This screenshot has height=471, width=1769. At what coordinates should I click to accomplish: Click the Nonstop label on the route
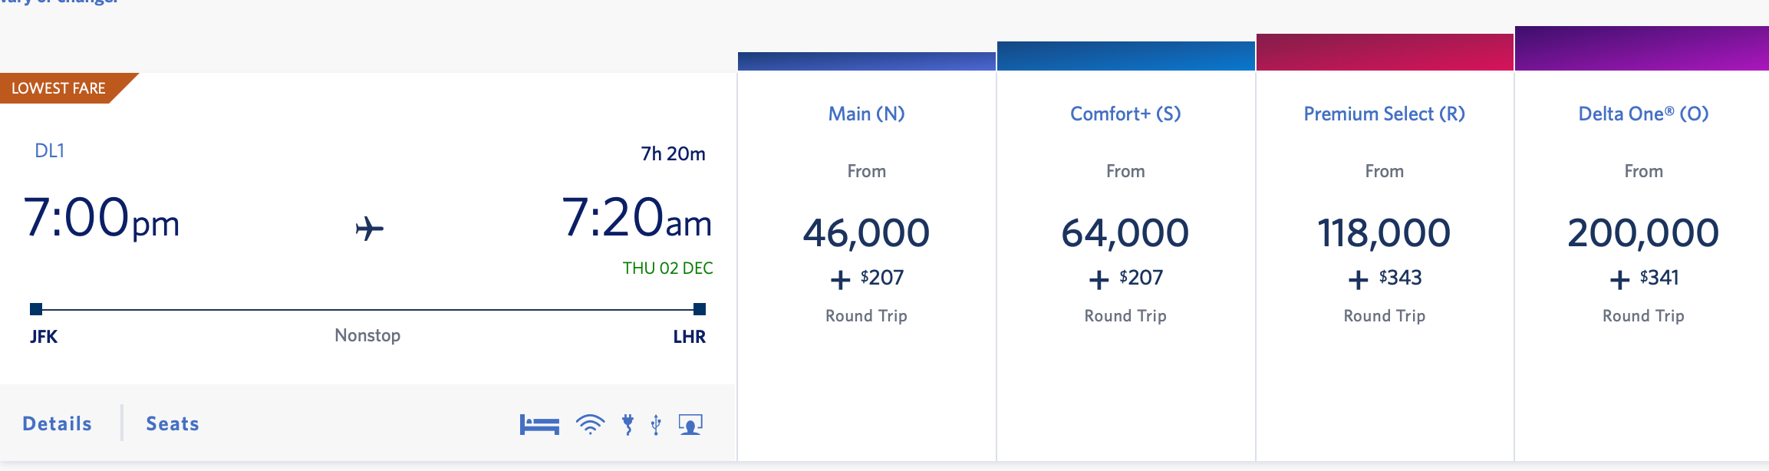(367, 335)
